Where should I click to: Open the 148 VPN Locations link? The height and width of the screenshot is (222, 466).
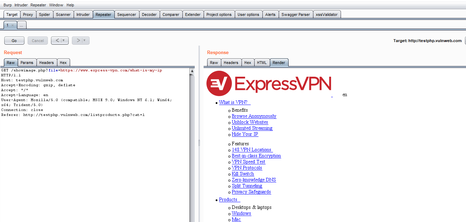tap(252, 150)
